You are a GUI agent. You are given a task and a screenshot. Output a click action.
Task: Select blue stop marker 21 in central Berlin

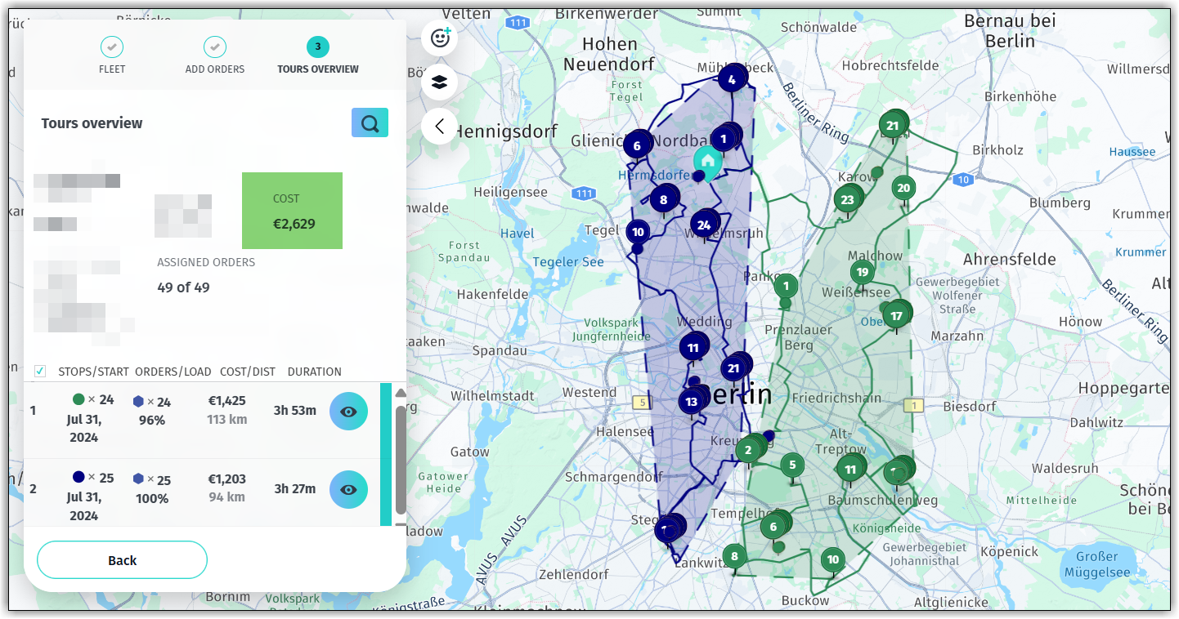[733, 368]
